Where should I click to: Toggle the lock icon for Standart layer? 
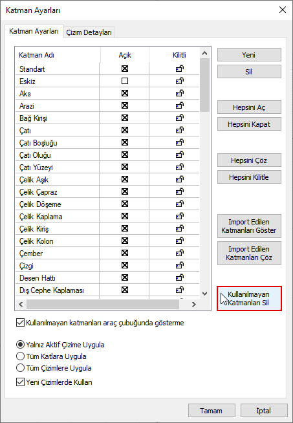(x=180, y=69)
